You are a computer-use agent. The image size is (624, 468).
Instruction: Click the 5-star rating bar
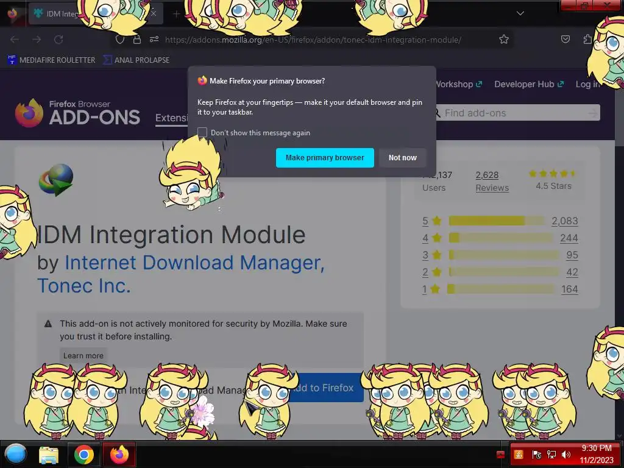pyautogui.click(x=497, y=221)
